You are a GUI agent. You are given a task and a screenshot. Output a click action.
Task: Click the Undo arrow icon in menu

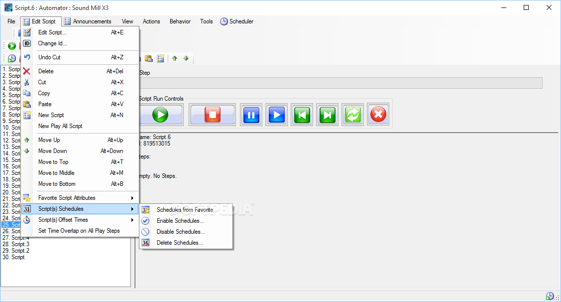pos(27,57)
